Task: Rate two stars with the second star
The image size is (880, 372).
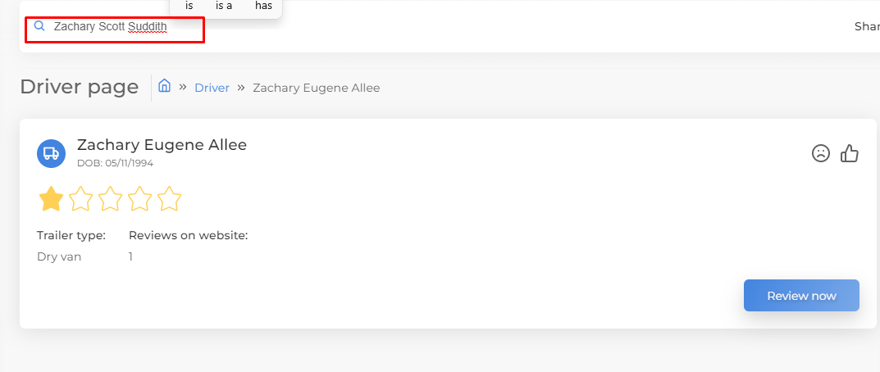Action: (x=81, y=198)
